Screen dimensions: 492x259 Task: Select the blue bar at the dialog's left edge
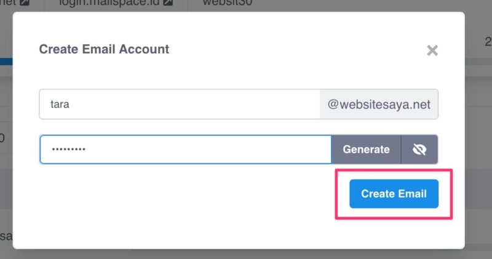pos(6,62)
